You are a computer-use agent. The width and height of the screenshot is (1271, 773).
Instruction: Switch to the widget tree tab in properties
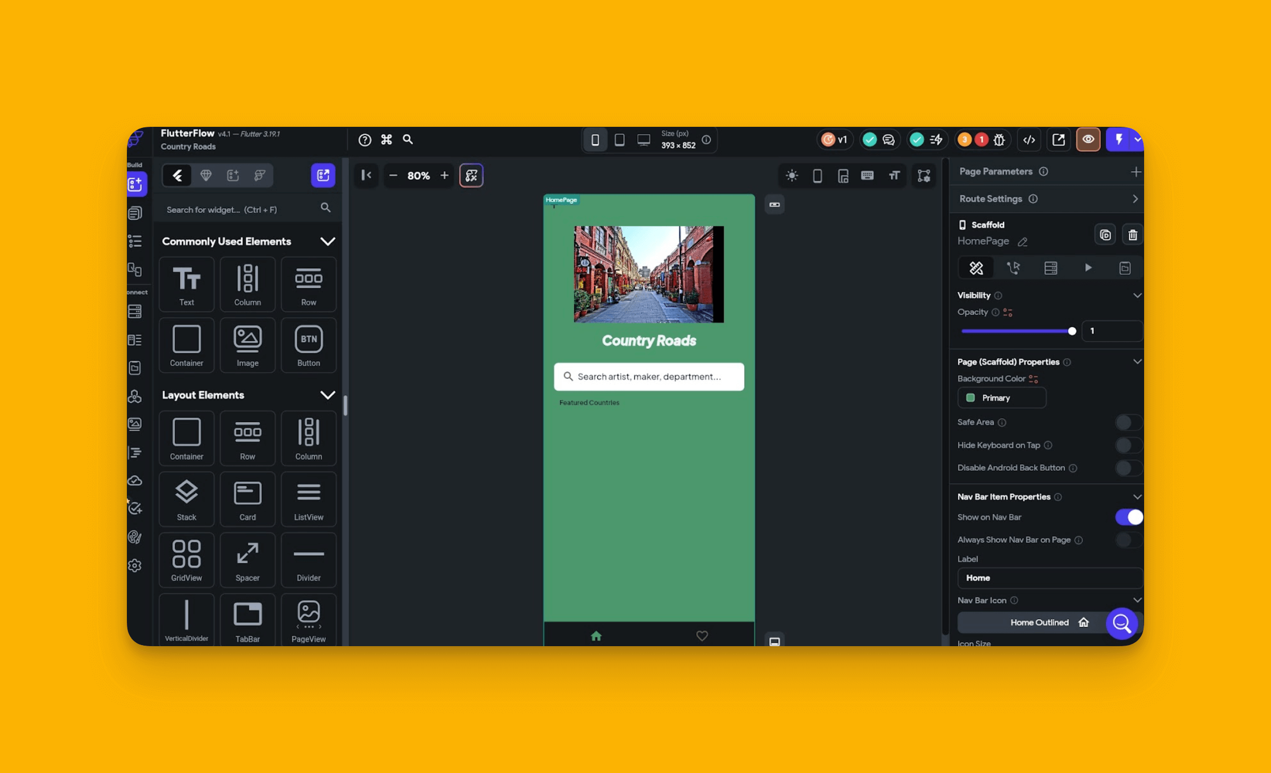tap(1013, 267)
